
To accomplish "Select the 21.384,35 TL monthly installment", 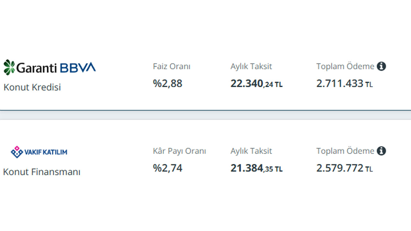I will click(257, 168).
